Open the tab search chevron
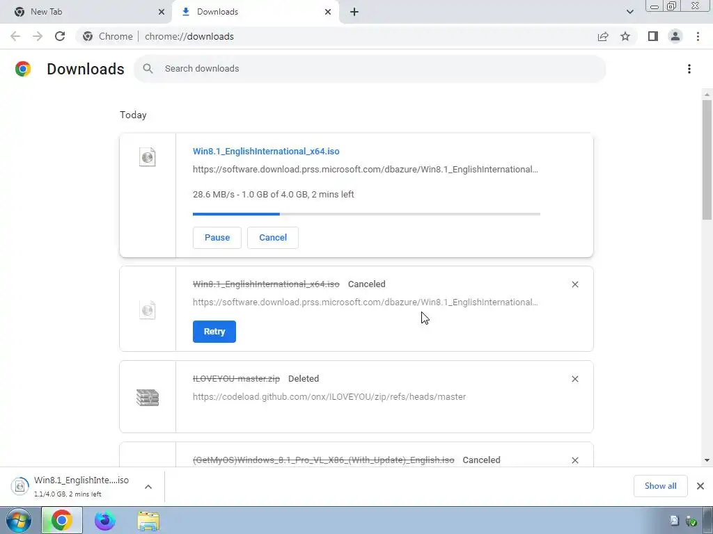713x534 pixels. [x=629, y=12]
